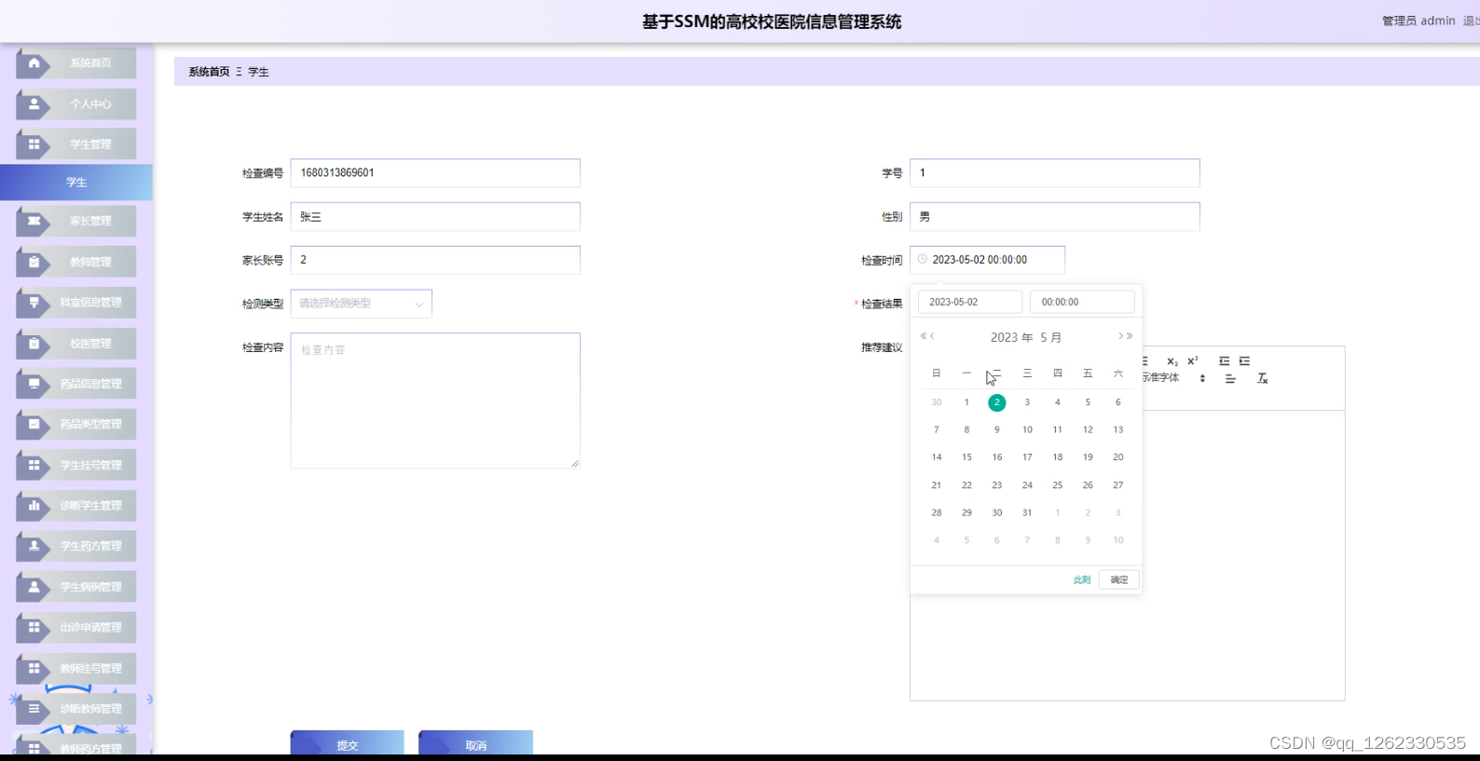1480x761 pixels.
Task: Click the 学号 input field
Action: tap(1055, 172)
